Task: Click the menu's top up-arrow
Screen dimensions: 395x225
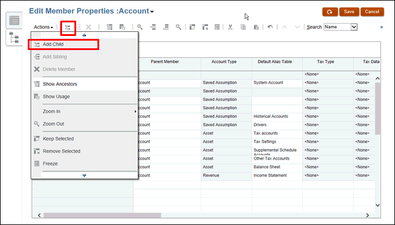Action: [84, 35]
